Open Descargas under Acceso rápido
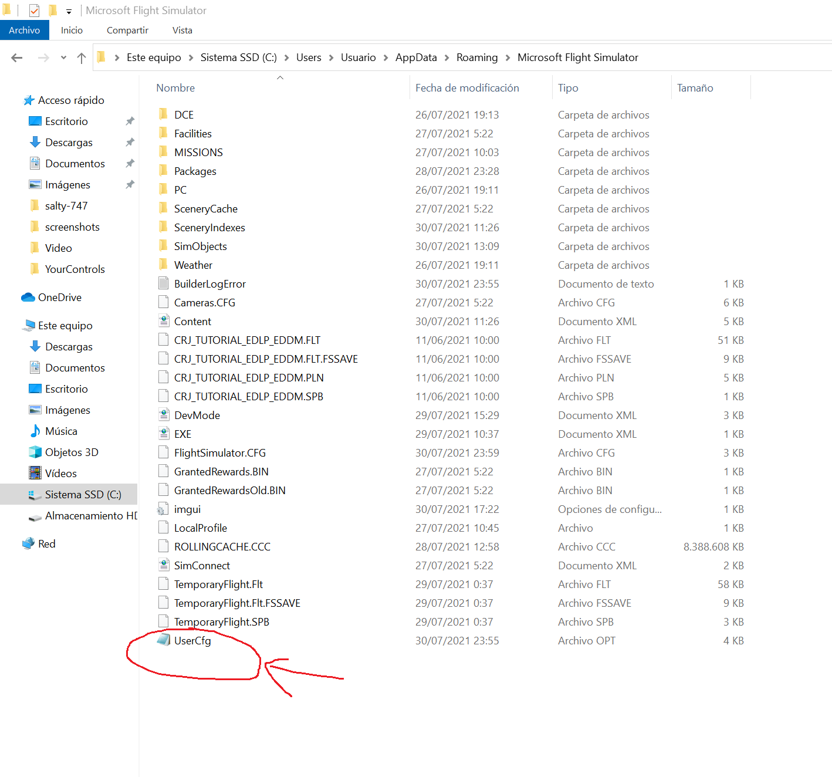The width and height of the screenshot is (832, 777). tap(69, 143)
